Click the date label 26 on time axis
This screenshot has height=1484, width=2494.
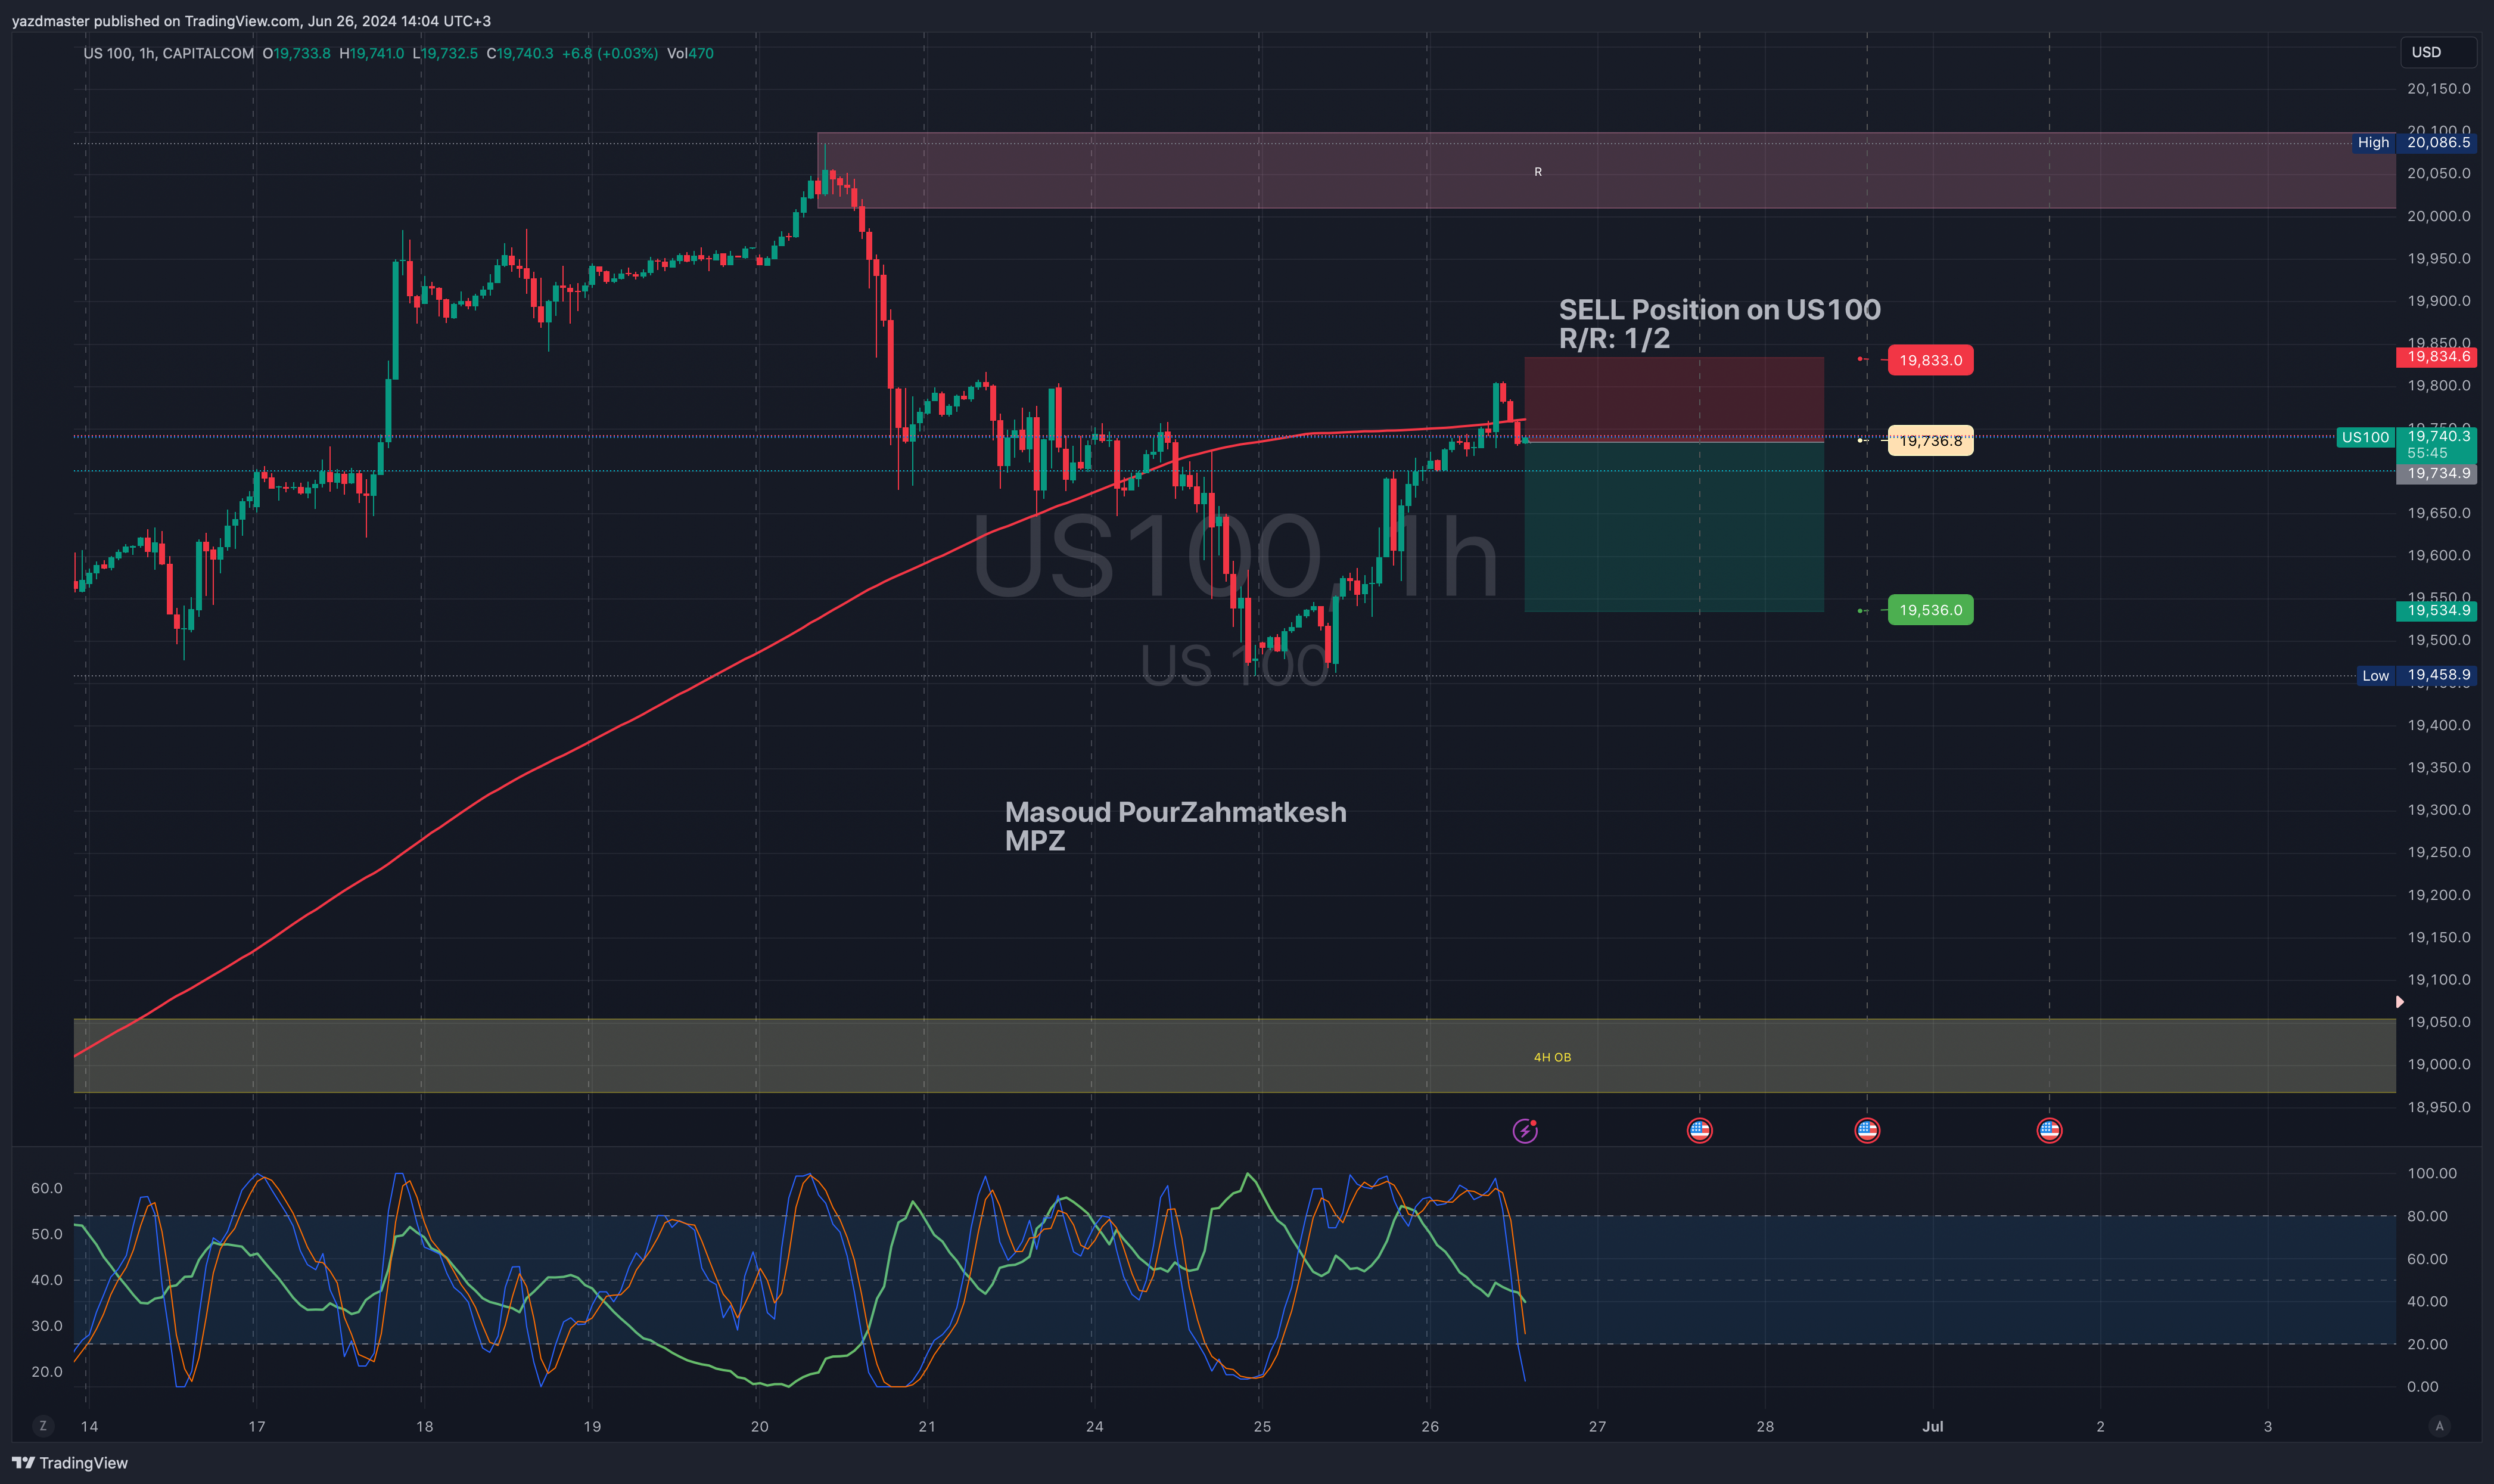coord(1429,1426)
